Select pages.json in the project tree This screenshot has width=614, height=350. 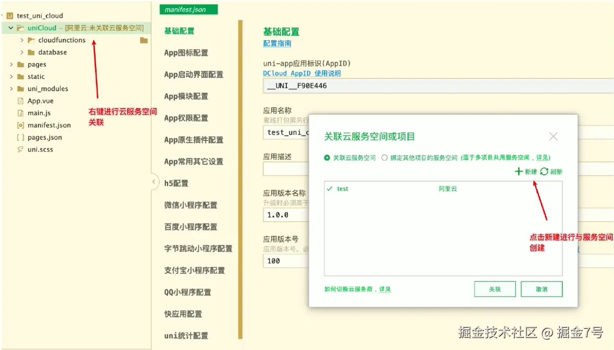point(45,137)
